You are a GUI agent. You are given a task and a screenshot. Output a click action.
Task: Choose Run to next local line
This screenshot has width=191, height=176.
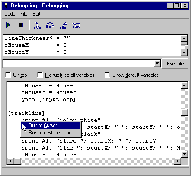click(51, 133)
